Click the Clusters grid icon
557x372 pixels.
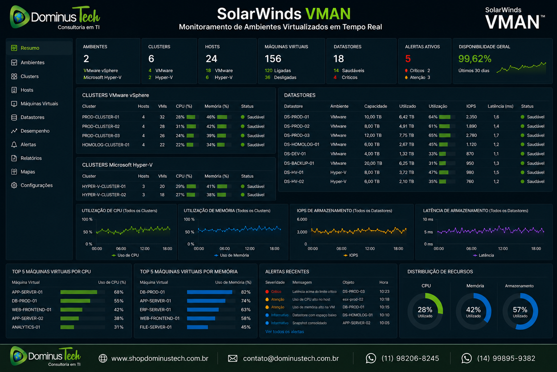point(14,76)
